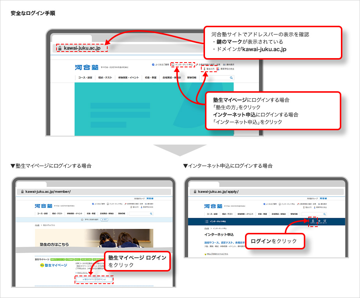Click the gear icon beside 学年と地域を選択

click(82, 220)
